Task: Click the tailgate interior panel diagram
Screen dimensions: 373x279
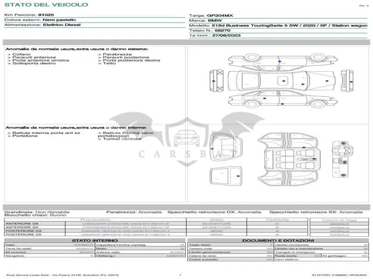Action: point(226,177)
